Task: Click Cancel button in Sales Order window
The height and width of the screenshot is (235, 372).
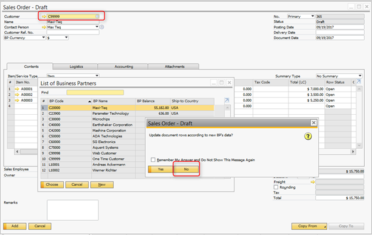Action: click(x=40, y=226)
